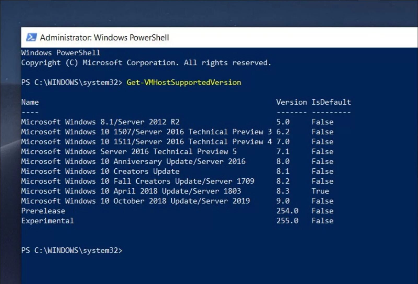This screenshot has height=284, width=418.
Task: Click the PowerShell icon in title bar
Action: point(31,37)
